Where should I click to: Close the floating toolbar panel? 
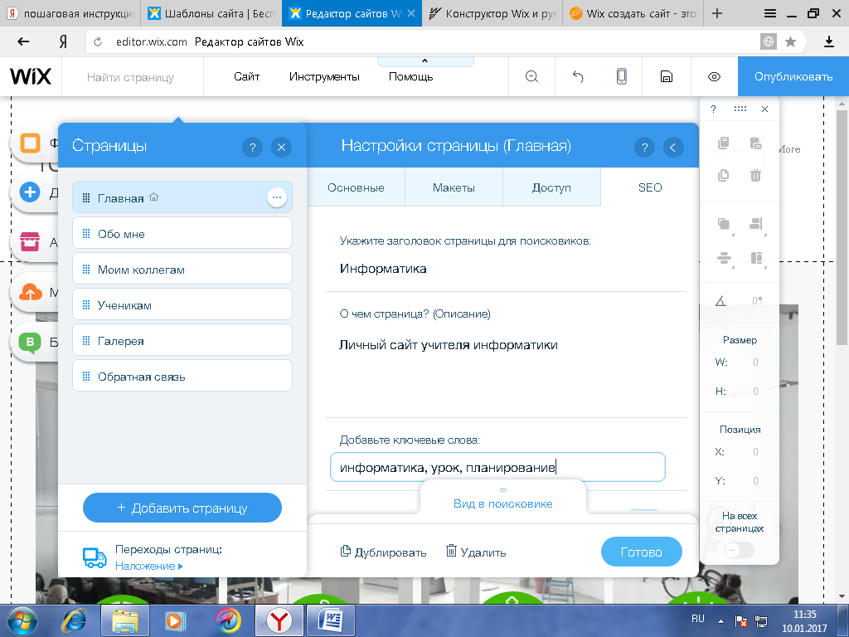click(x=765, y=109)
